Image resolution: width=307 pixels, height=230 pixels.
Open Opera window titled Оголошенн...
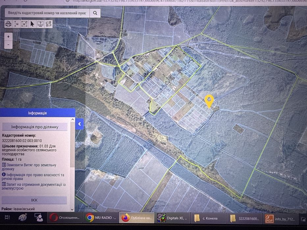pyautogui.click(x=65, y=218)
